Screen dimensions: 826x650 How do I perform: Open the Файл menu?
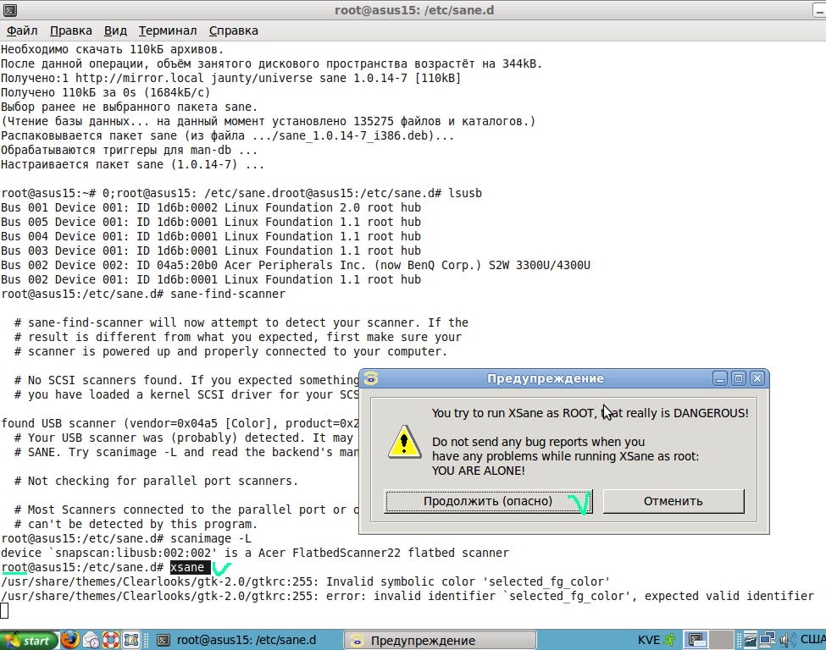pos(22,30)
